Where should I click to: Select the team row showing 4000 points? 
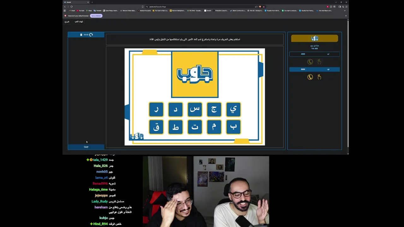tap(315, 54)
